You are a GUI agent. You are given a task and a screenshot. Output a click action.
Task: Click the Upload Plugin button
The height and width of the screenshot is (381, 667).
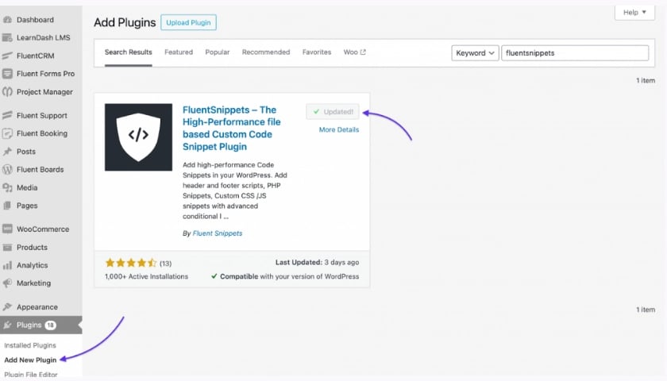pyautogui.click(x=188, y=22)
